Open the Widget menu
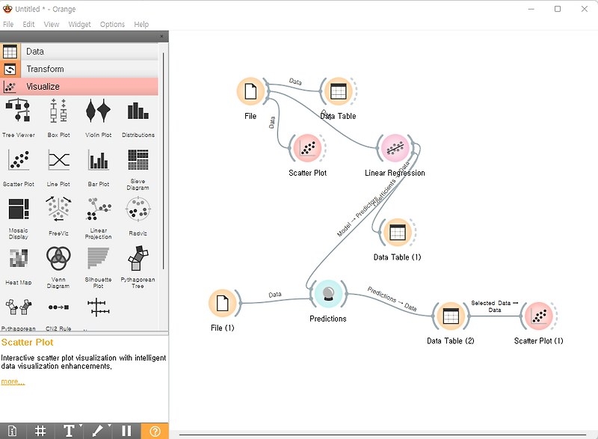 point(79,25)
